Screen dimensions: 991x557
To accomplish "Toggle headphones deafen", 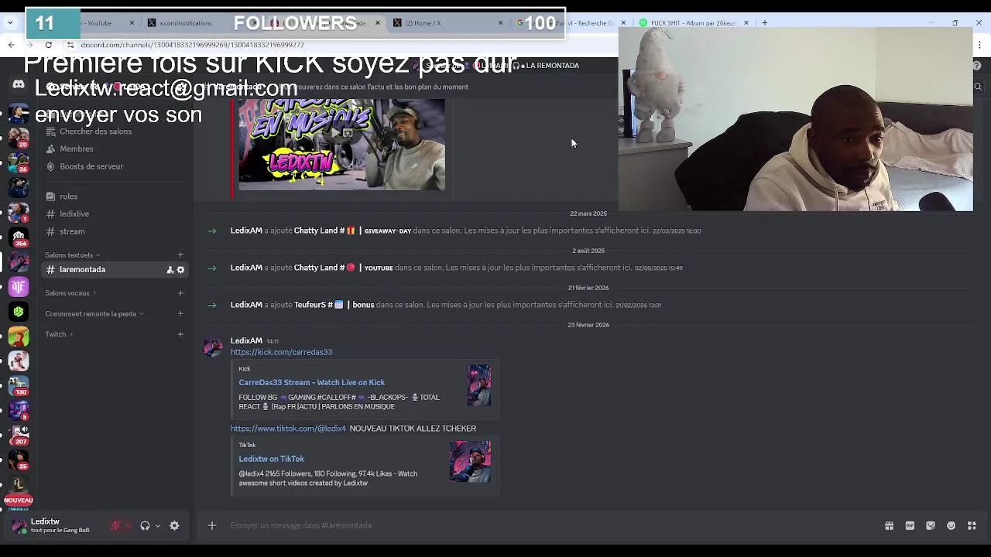I will 145,526.
